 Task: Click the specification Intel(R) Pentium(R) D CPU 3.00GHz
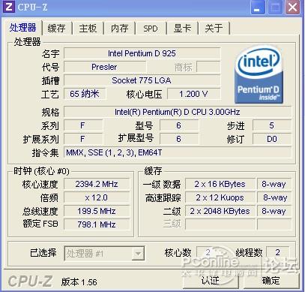click(x=178, y=112)
